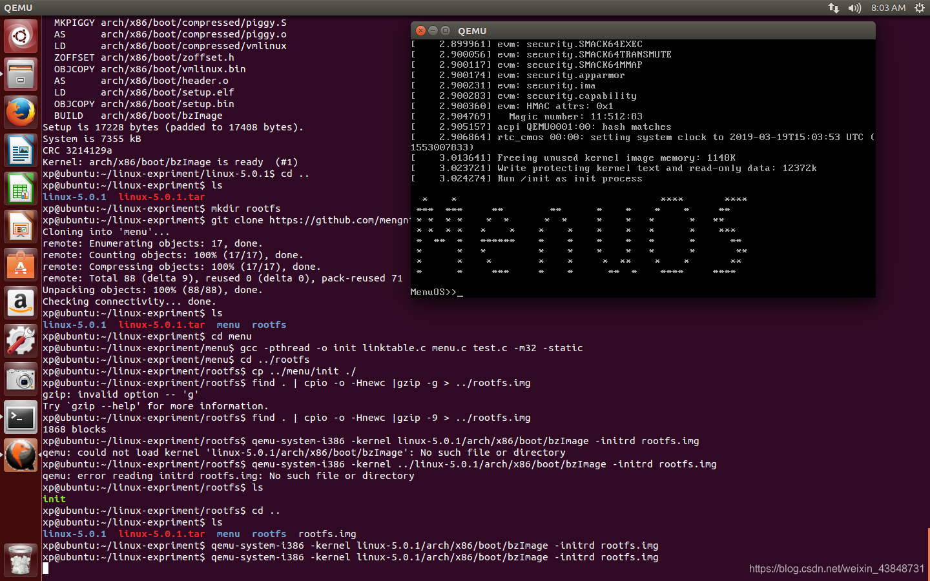Click "Cloning into 'menu'..." line
This screenshot has width=930, height=581.
[x=107, y=232]
